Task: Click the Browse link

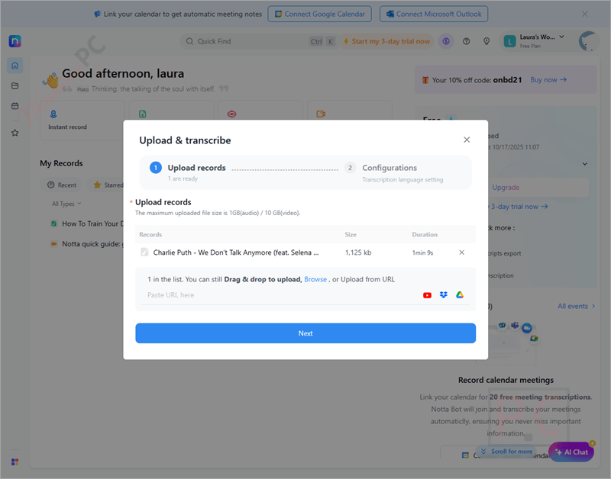Action: 315,279
